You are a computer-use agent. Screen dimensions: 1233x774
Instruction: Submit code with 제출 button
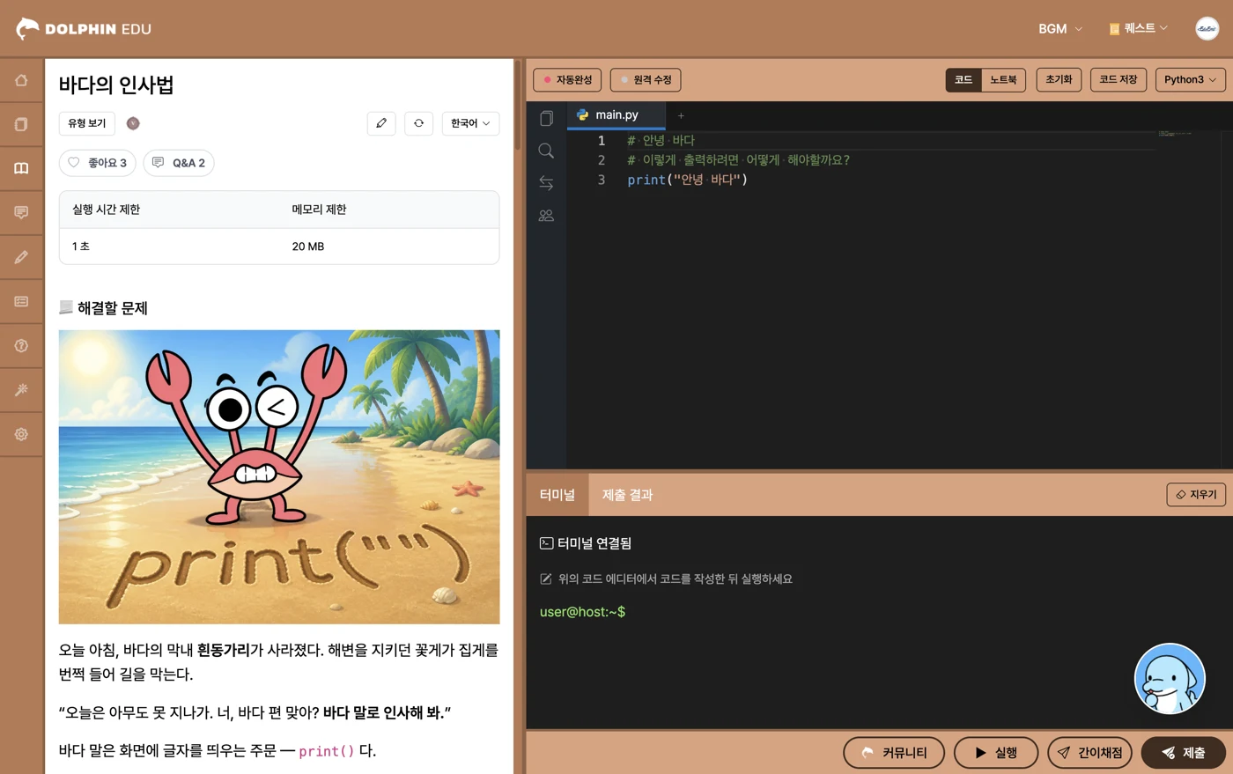(x=1183, y=753)
